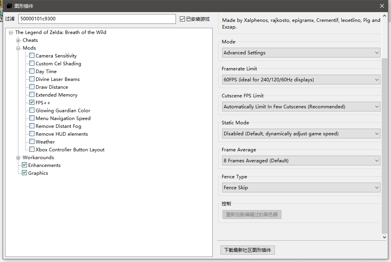Viewport: 391px width, 262px height.
Task: Open the Fence Type dropdown
Action: click(x=301, y=188)
